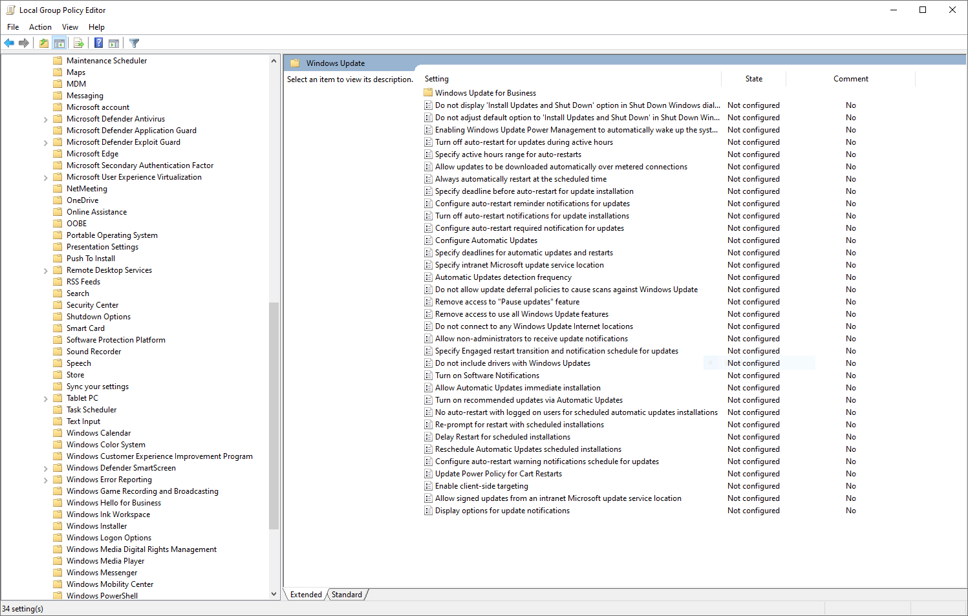The height and width of the screenshot is (616, 968).
Task: Click the tree scrollbar up arrow
Action: pos(274,61)
